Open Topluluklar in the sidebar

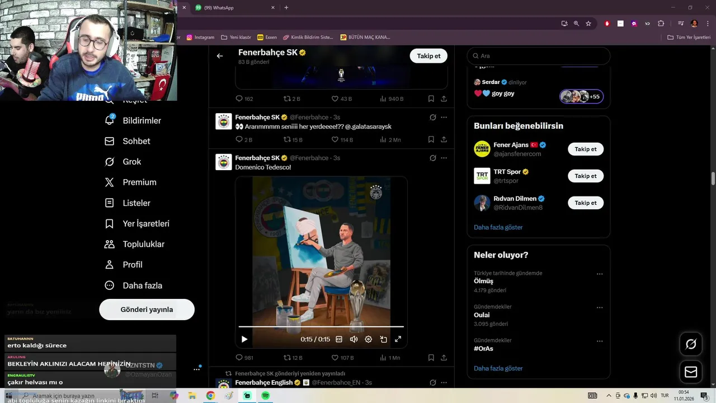[x=135, y=244]
